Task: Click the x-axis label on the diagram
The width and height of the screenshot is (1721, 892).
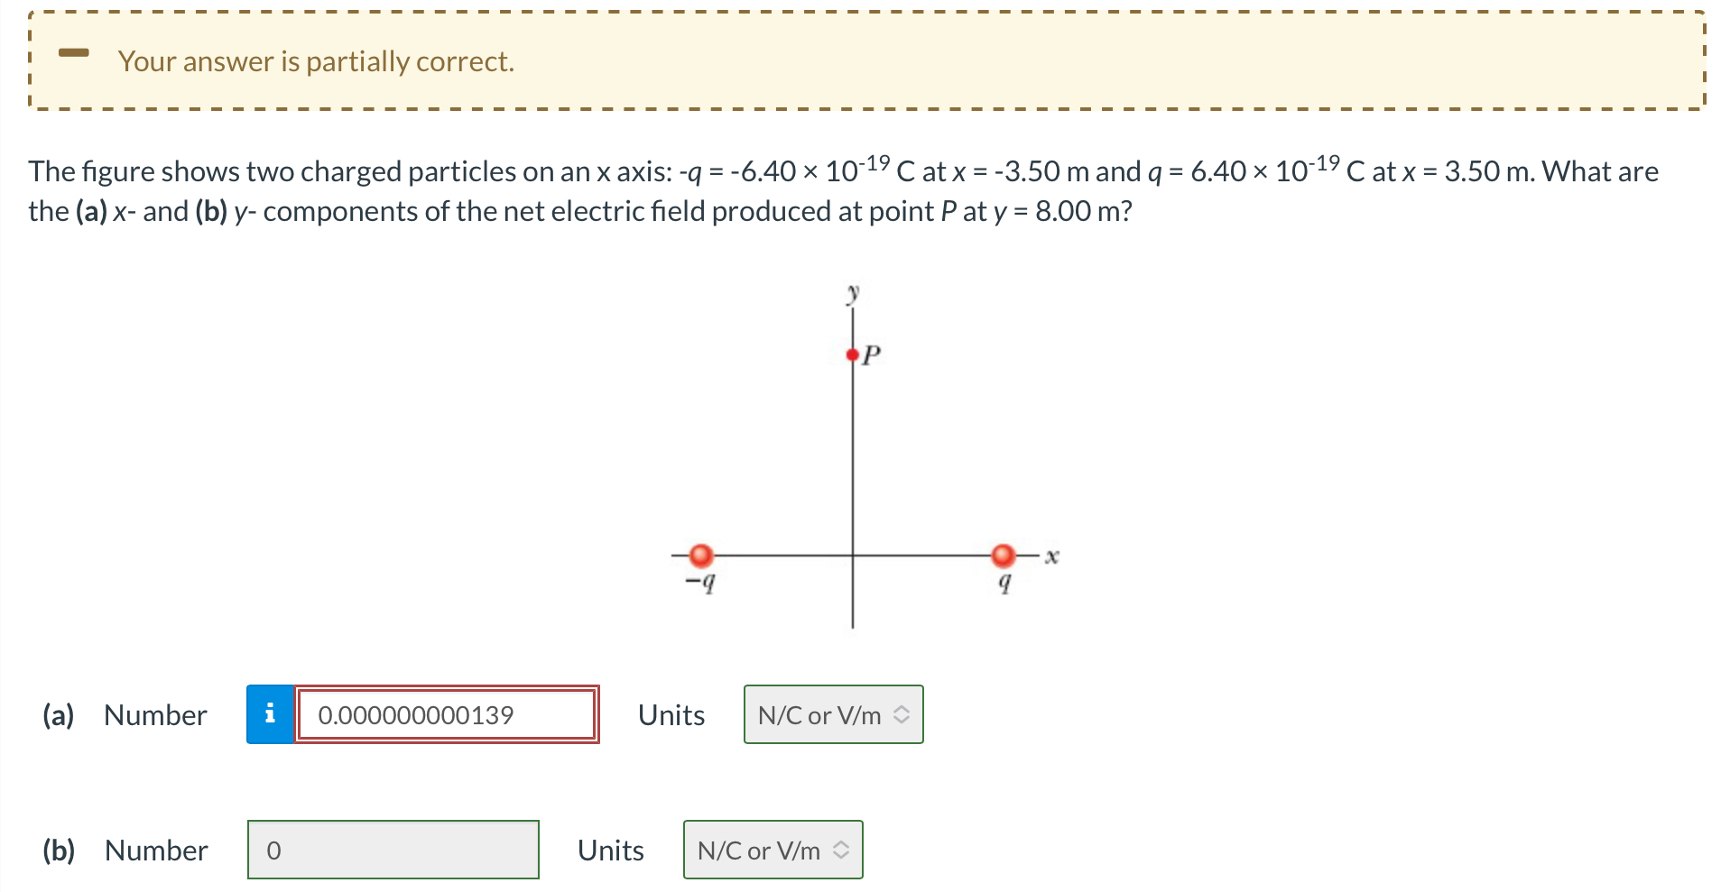Action: pos(1050,555)
